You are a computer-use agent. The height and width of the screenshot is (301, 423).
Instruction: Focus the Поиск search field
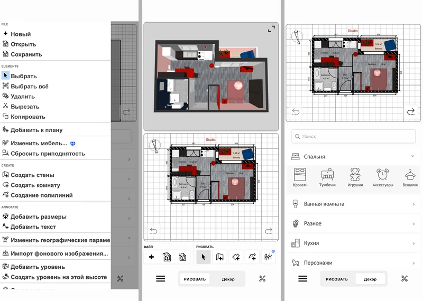(353, 136)
